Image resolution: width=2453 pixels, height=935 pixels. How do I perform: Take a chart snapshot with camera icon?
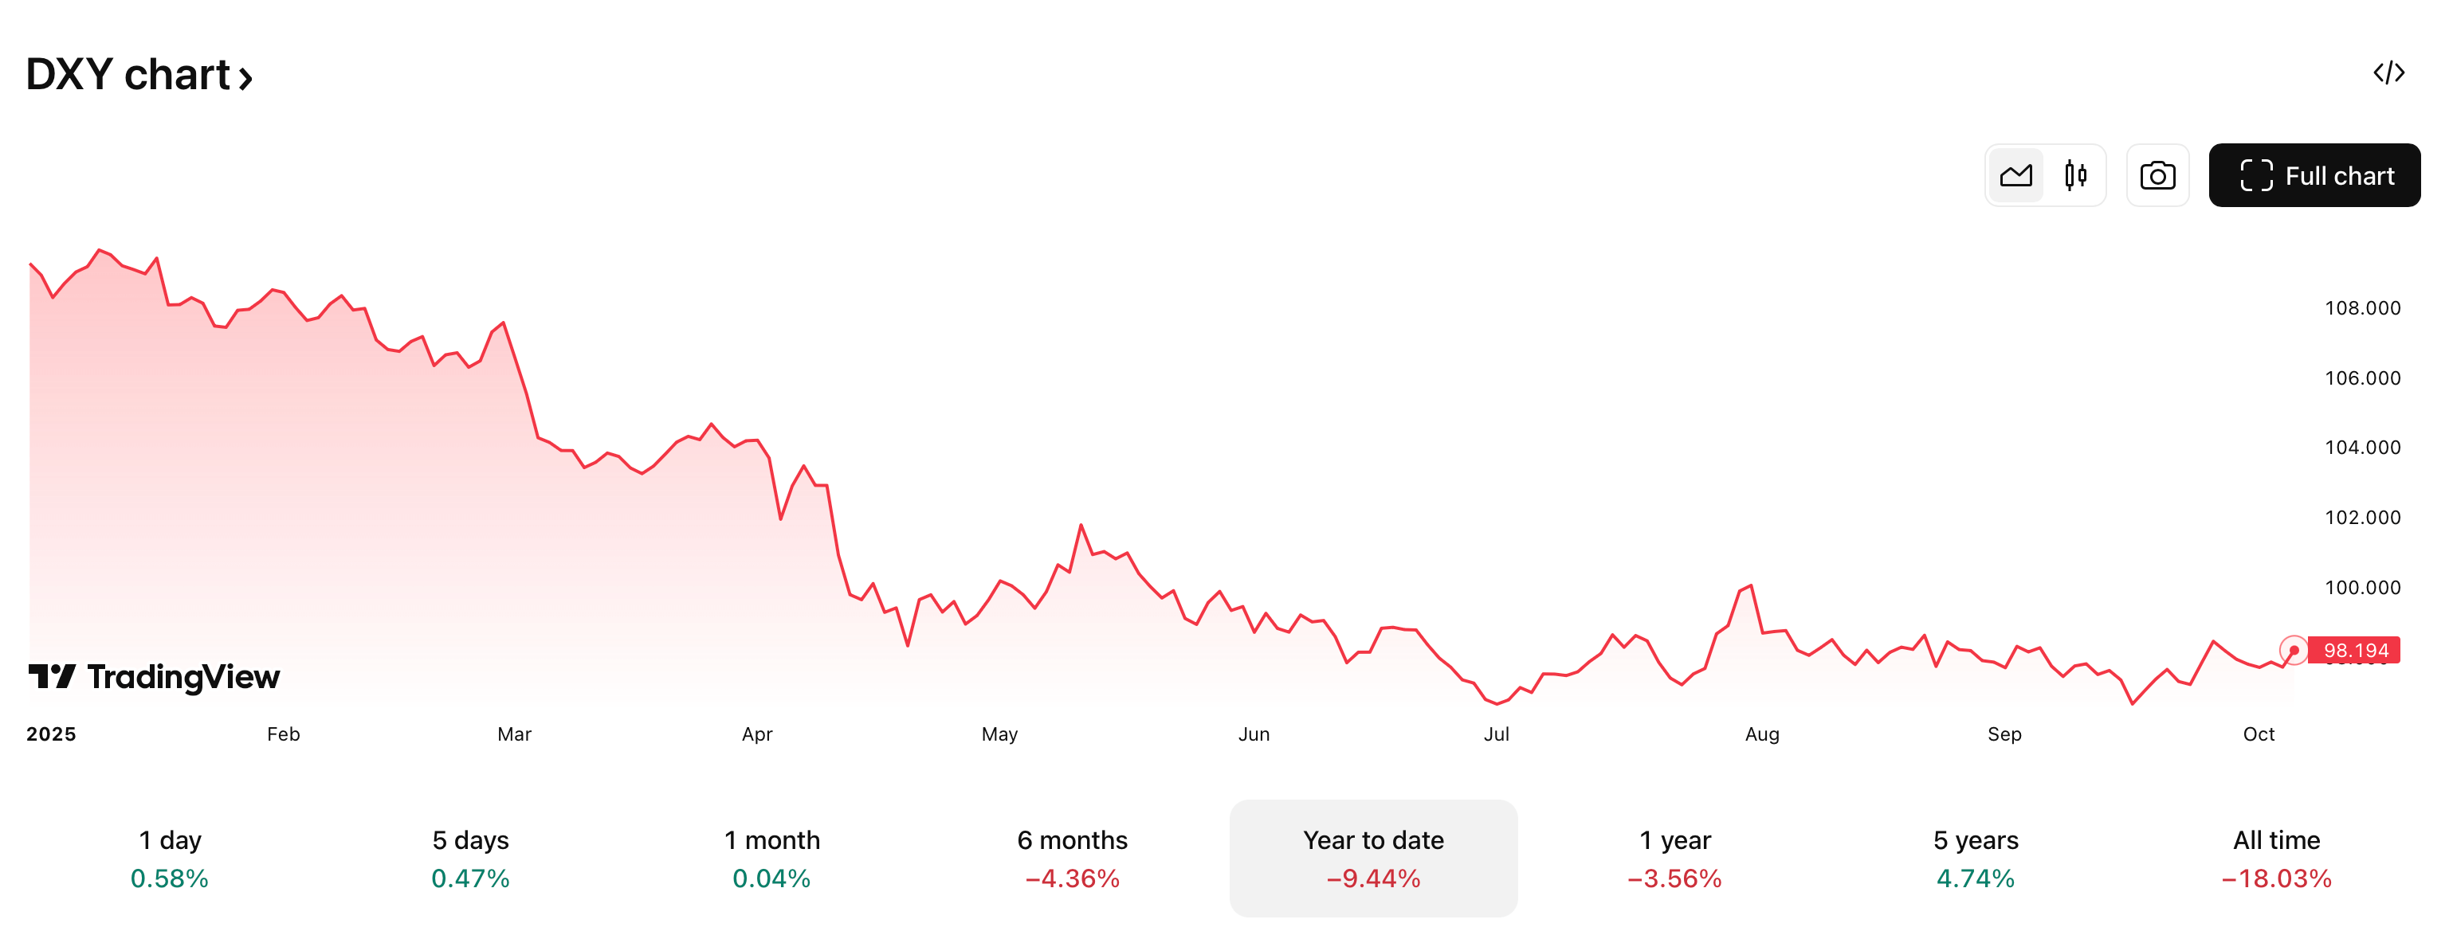click(x=2157, y=176)
